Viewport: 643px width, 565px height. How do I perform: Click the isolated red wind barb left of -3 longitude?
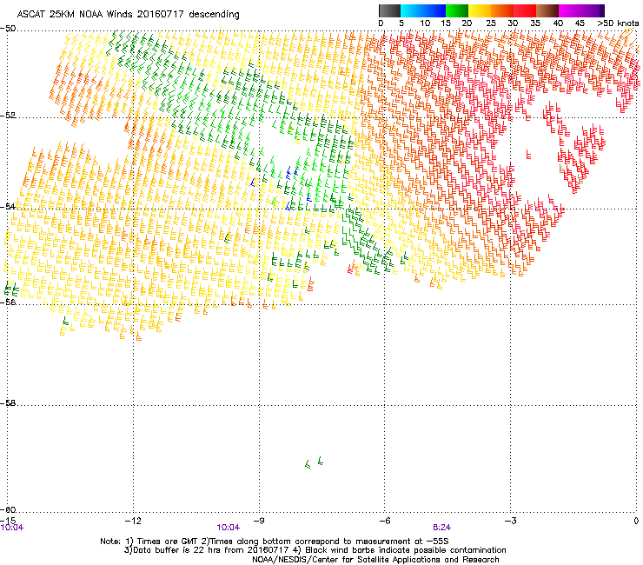(x=528, y=155)
